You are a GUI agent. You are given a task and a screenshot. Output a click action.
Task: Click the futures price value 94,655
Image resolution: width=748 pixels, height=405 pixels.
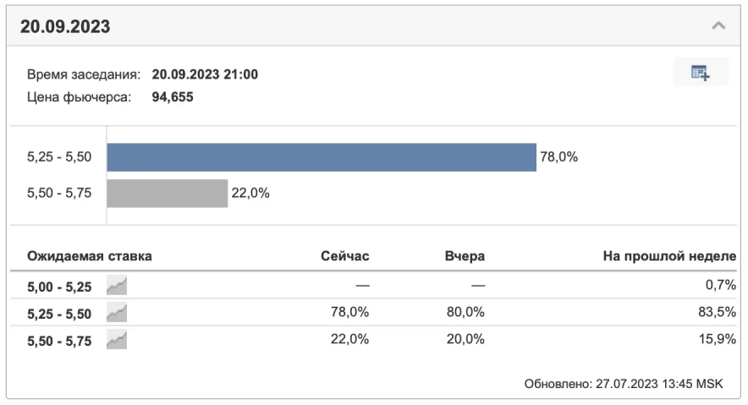tap(173, 97)
